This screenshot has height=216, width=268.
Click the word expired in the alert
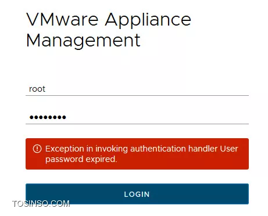[101, 159]
